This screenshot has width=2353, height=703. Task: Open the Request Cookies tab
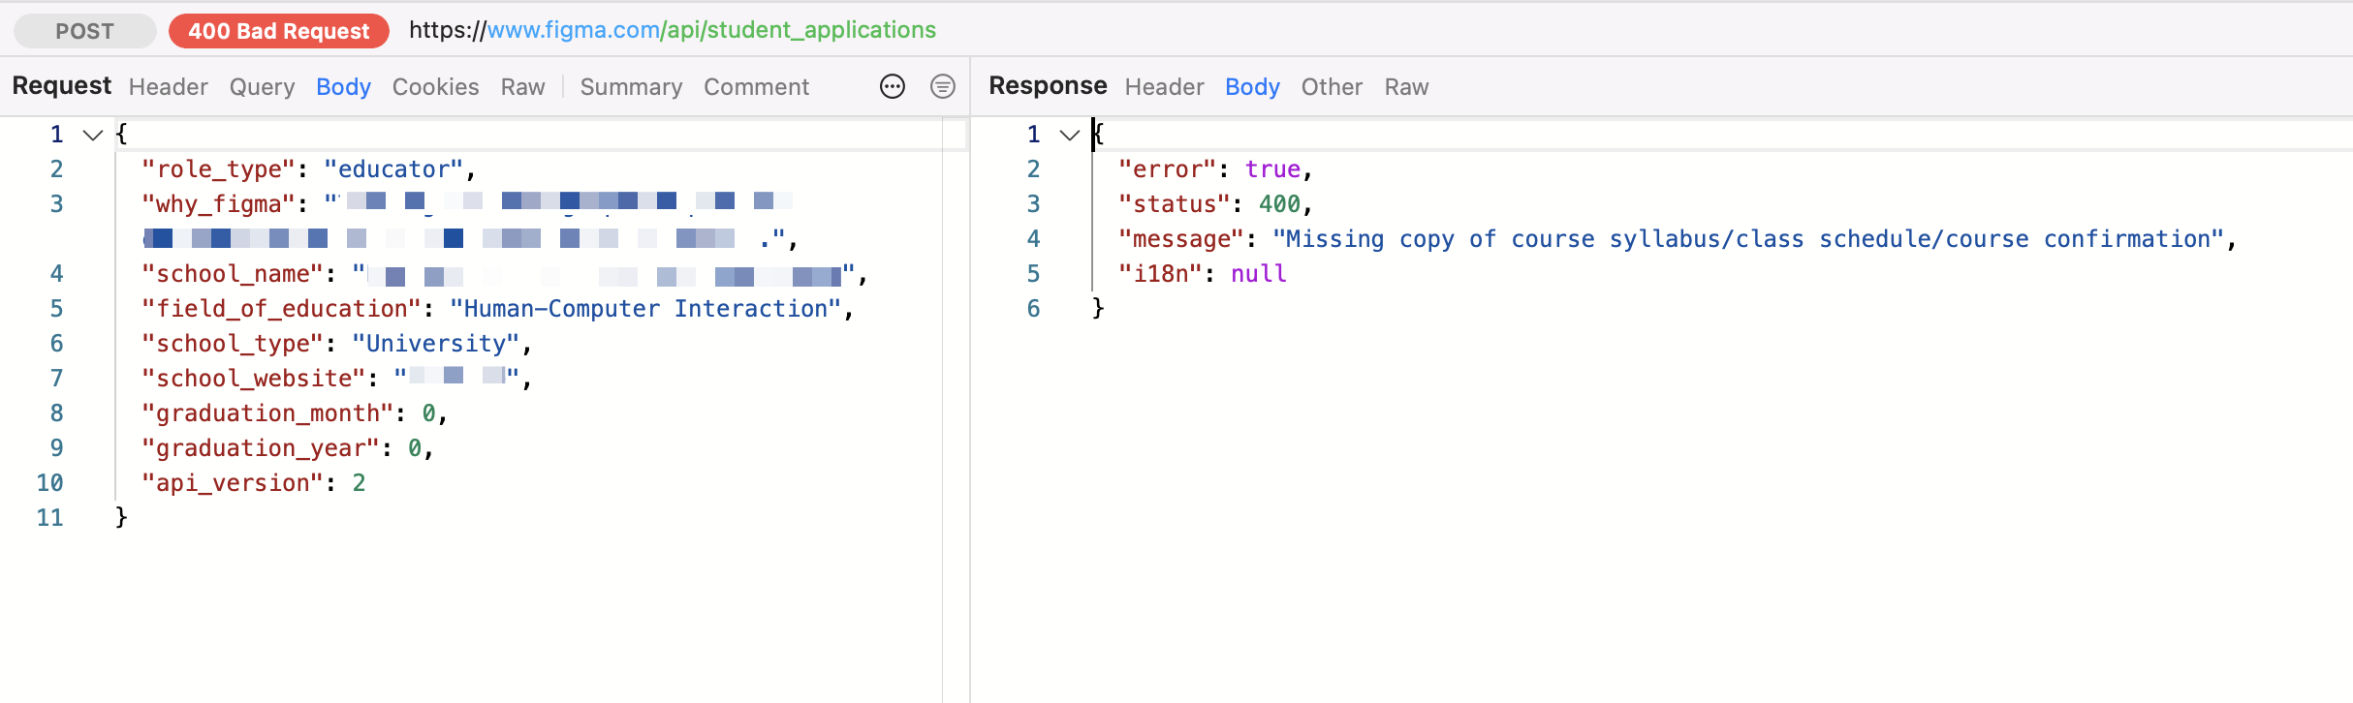click(435, 87)
